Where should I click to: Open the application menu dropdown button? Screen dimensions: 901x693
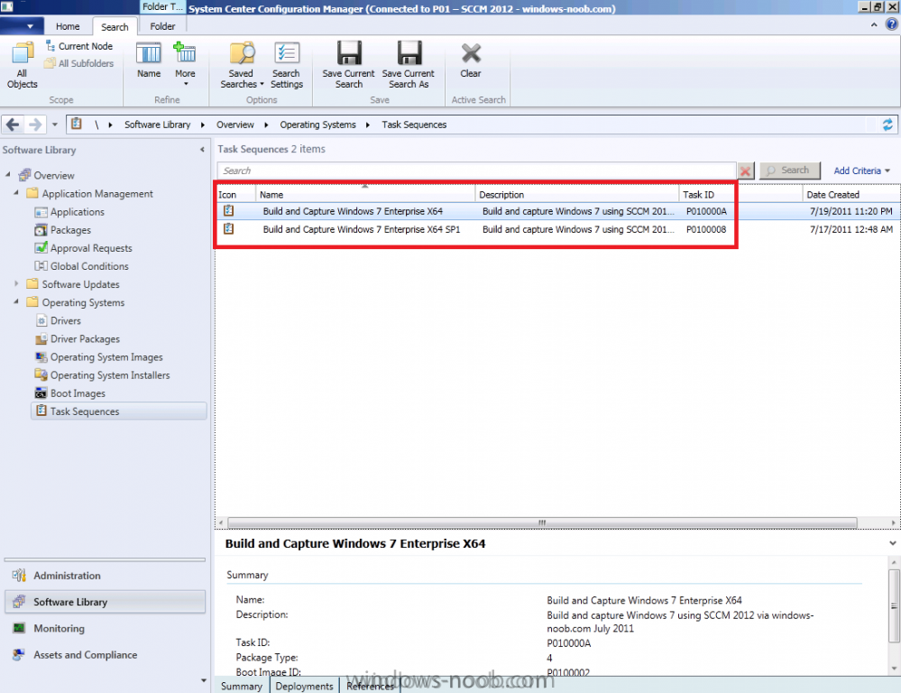coord(22,26)
